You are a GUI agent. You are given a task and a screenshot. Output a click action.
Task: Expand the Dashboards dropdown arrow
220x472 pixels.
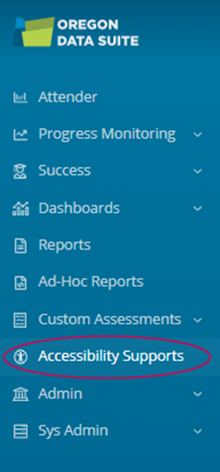(197, 209)
